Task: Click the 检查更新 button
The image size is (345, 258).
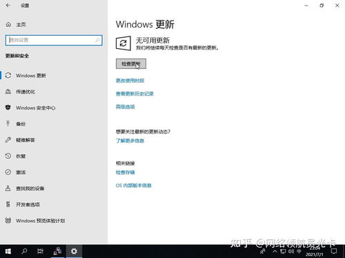Action: pyautogui.click(x=131, y=64)
